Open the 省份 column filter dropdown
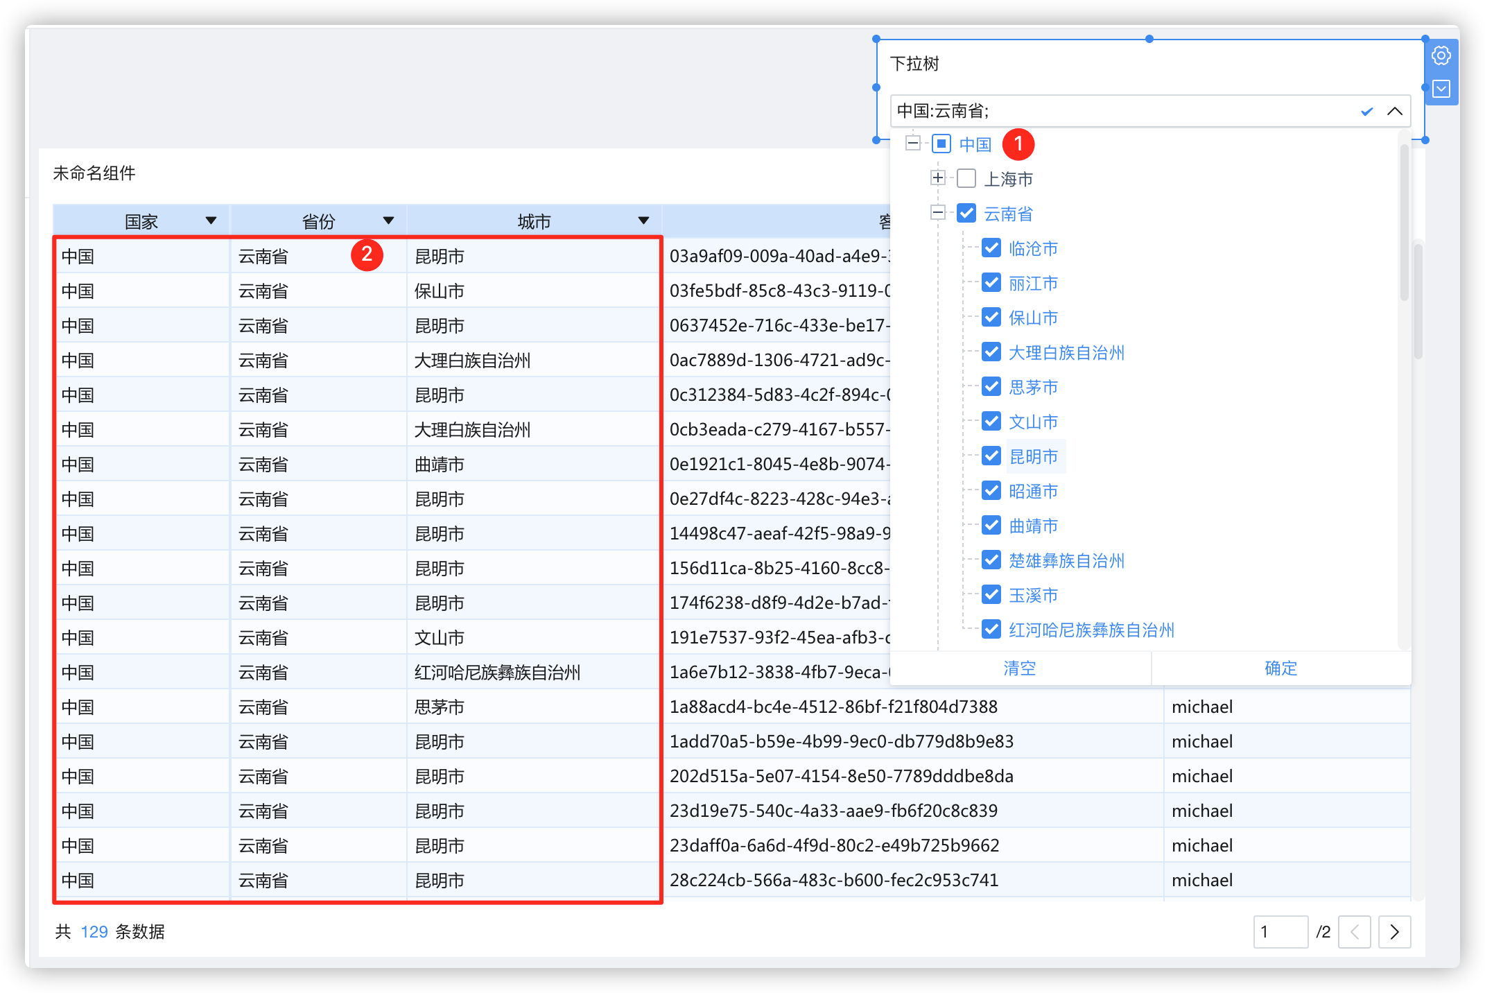This screenshot has width=1485, height=993. click(388, 221)
